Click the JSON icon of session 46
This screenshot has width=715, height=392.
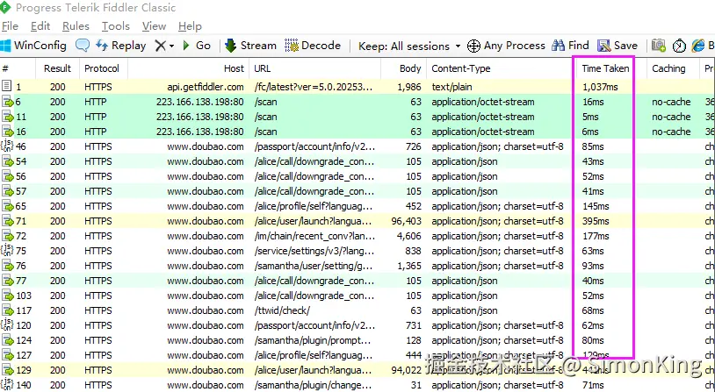pos(7,146)
